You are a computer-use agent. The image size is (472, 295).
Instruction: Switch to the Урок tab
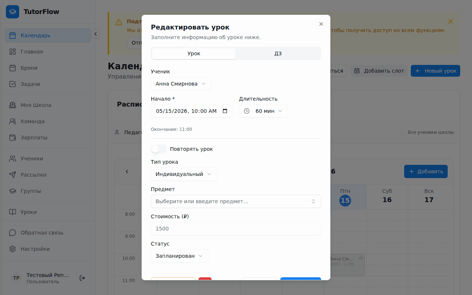pyautogui.click(x=194, y=53)
